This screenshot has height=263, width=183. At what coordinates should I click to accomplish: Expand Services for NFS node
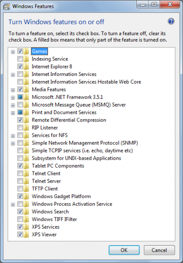(13, 136)
